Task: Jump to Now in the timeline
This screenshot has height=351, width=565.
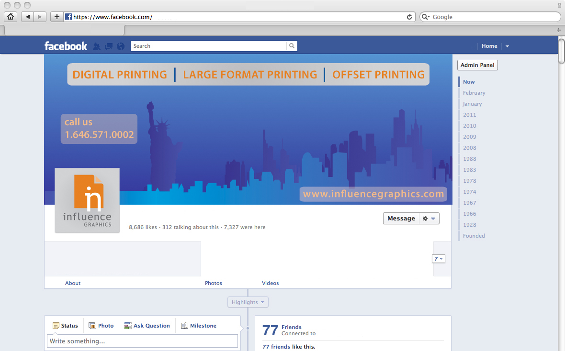Action: [469, 82]
